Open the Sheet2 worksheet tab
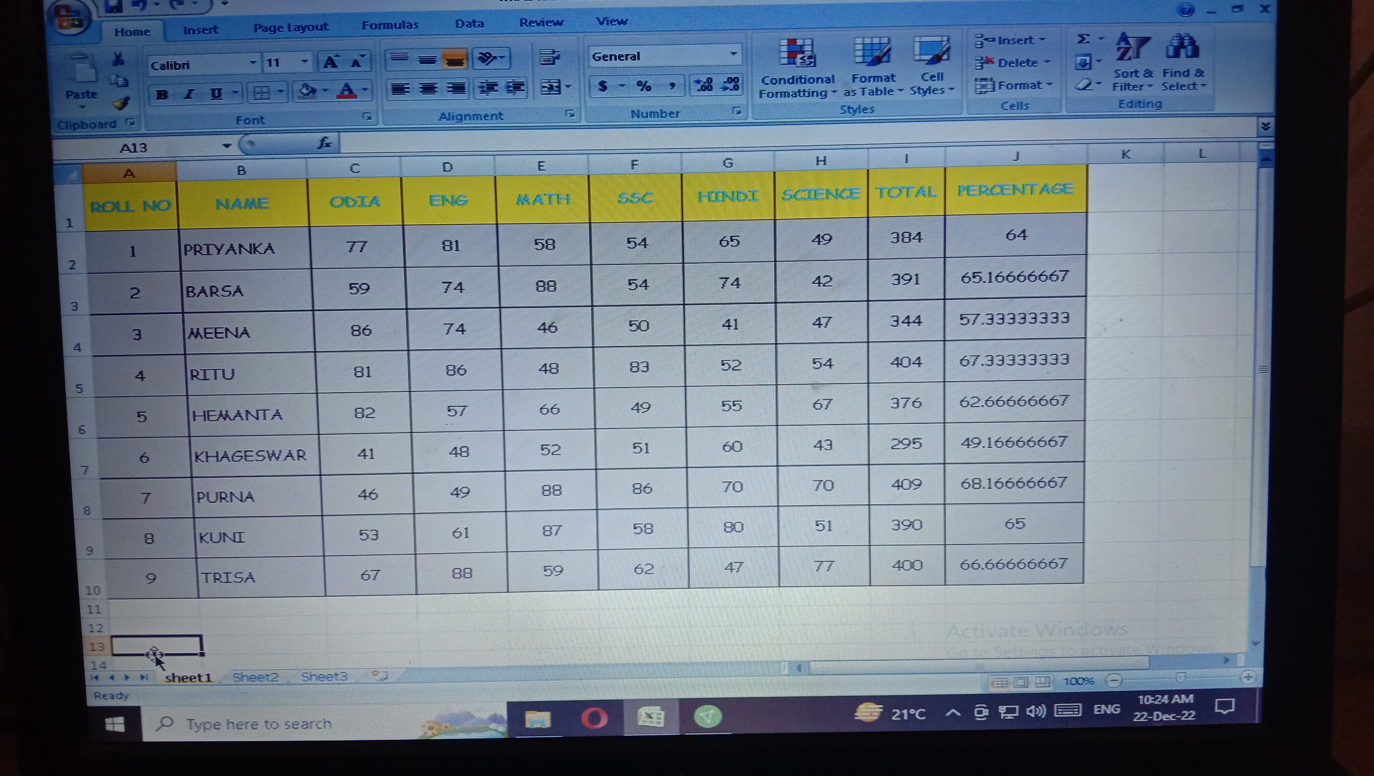Viewport: 1374px width, 776px height. 256,677
